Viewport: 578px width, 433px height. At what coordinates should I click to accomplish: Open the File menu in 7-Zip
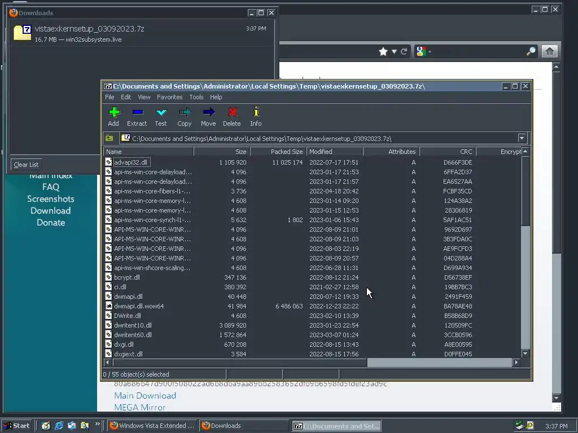point(110,97)
